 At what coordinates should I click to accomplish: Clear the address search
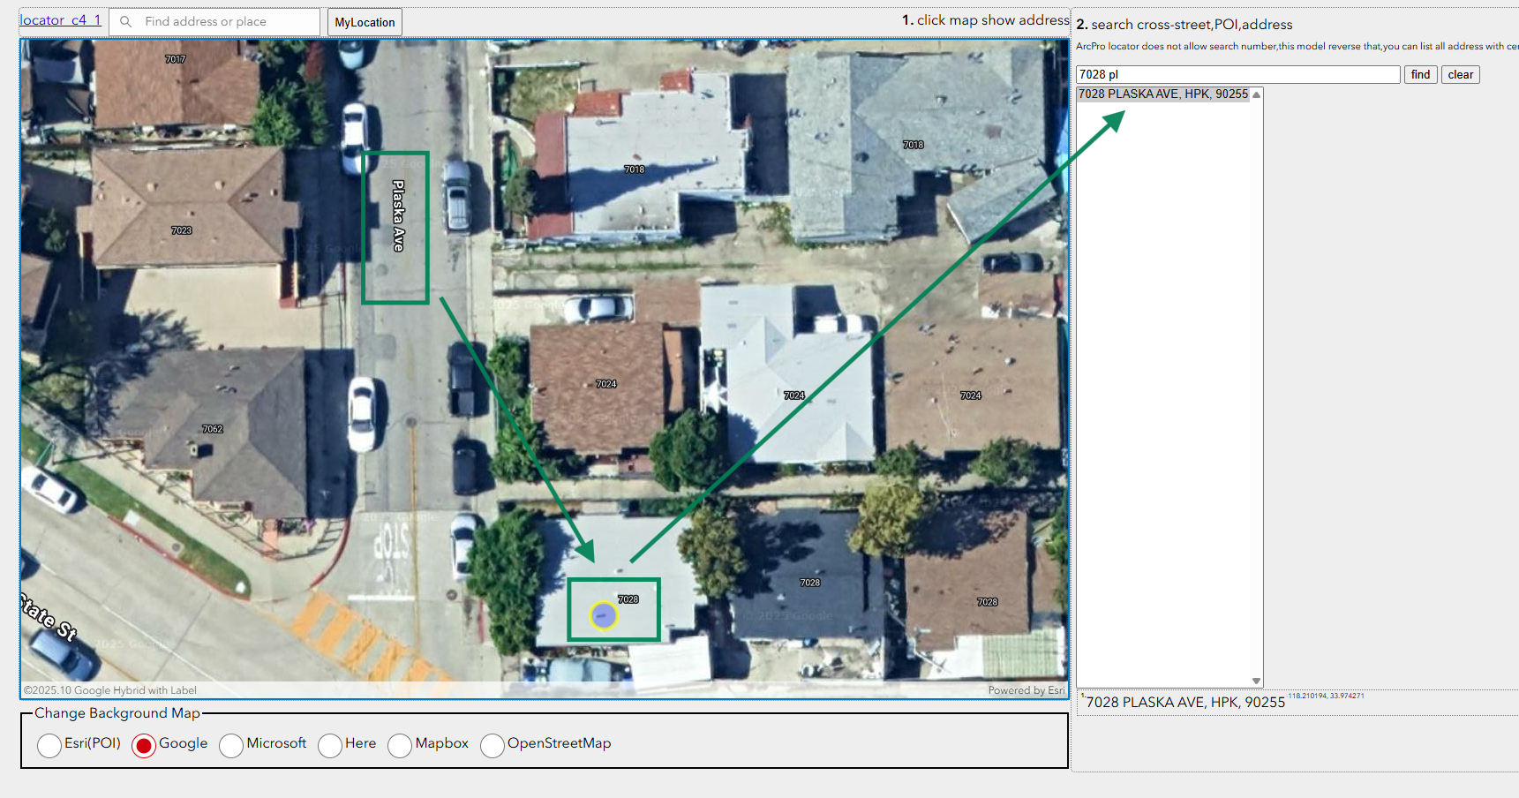(x=1460, y=75)
